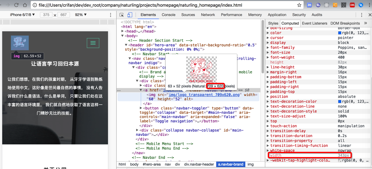Viewport: 372px width, 169px height.
Task: Edit the device width field 375
Action: (x=46, y=15)
